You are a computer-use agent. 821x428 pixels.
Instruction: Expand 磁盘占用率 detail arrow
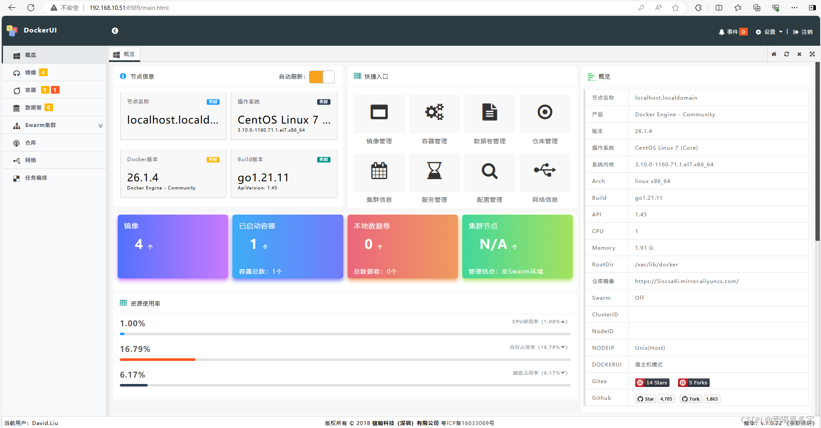point(563,373)
